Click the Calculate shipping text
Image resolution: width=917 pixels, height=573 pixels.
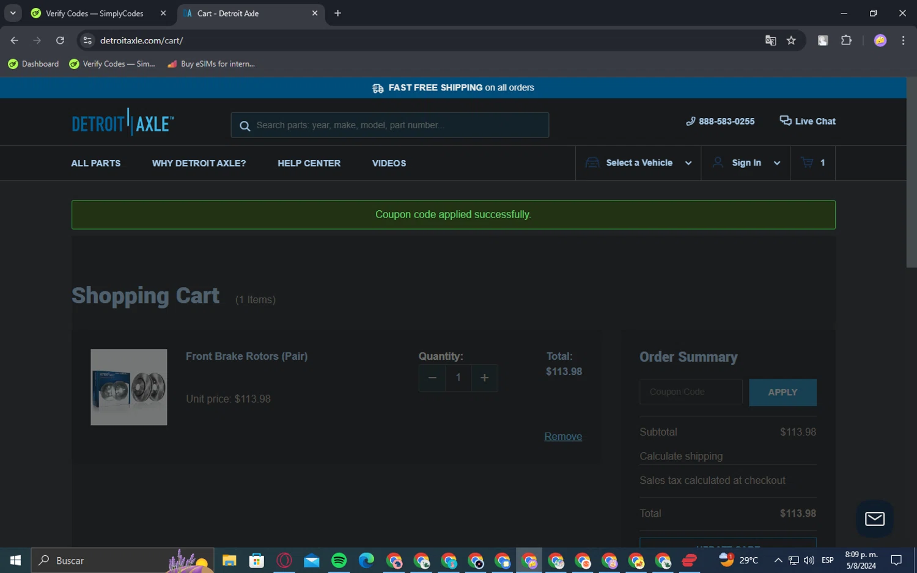tap(681, 456)
